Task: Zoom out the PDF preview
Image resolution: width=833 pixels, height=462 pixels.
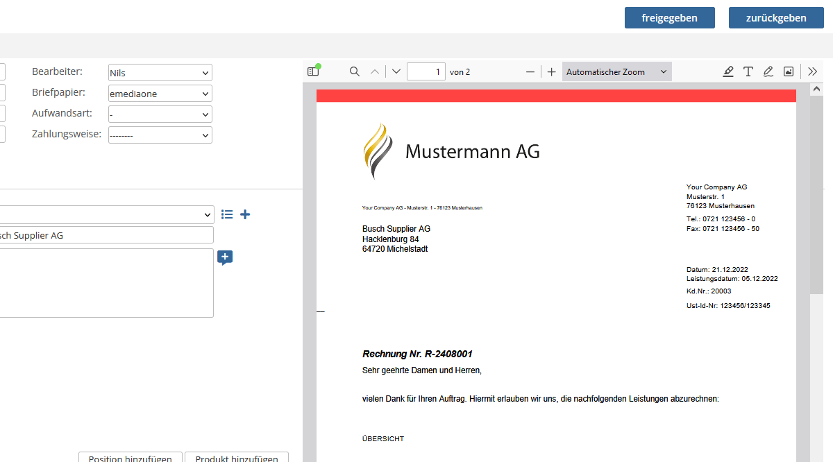Action: [x=530, y=71]
